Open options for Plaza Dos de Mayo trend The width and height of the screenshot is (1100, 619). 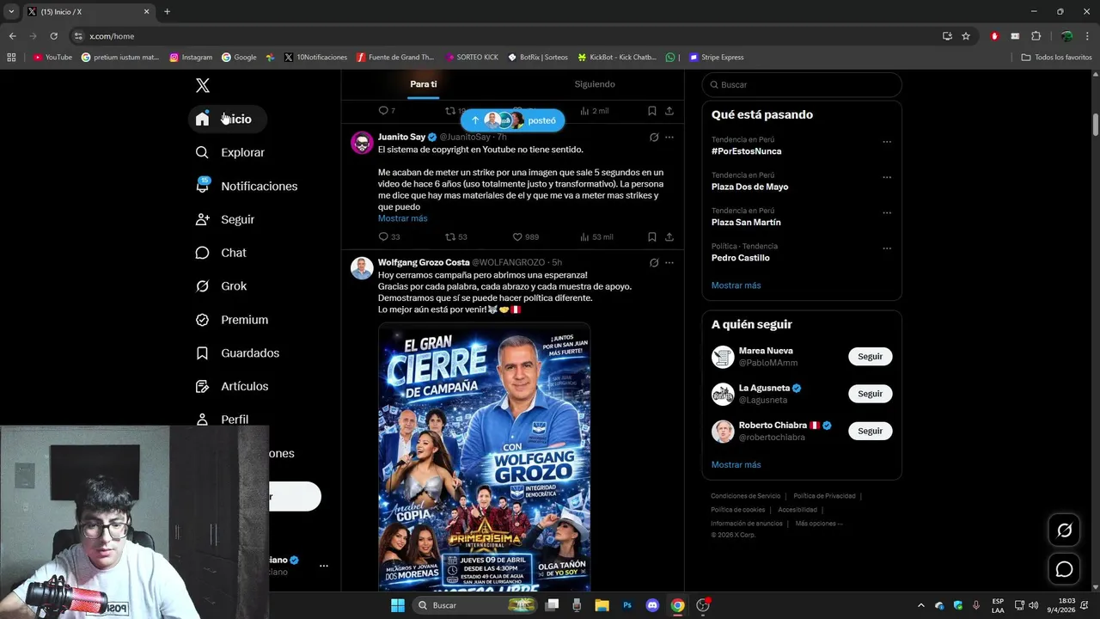pyautogui.click(x=887, y=177)
